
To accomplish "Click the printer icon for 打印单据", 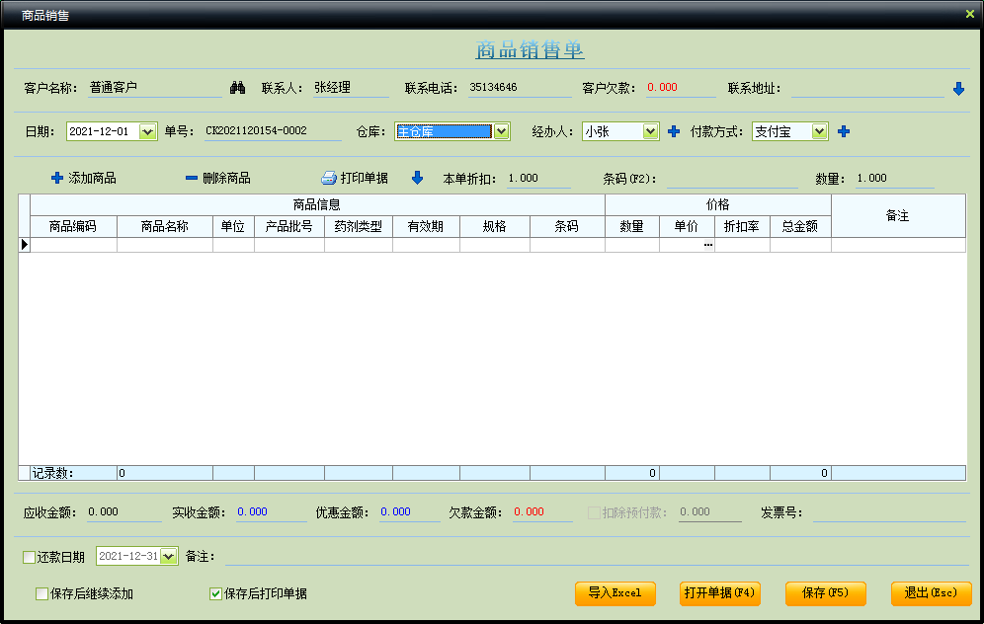I will [329, 178].
